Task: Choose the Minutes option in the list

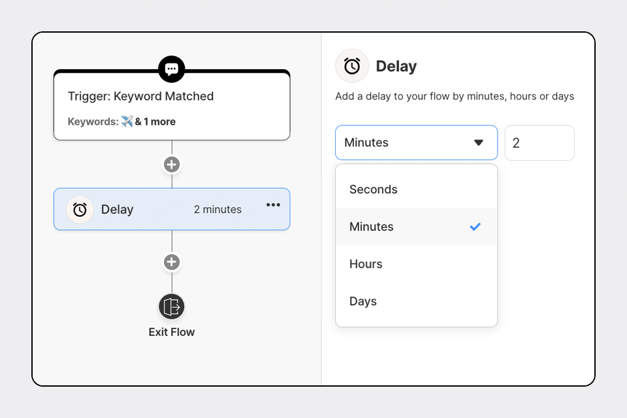Action: click(x=372, y=227)
